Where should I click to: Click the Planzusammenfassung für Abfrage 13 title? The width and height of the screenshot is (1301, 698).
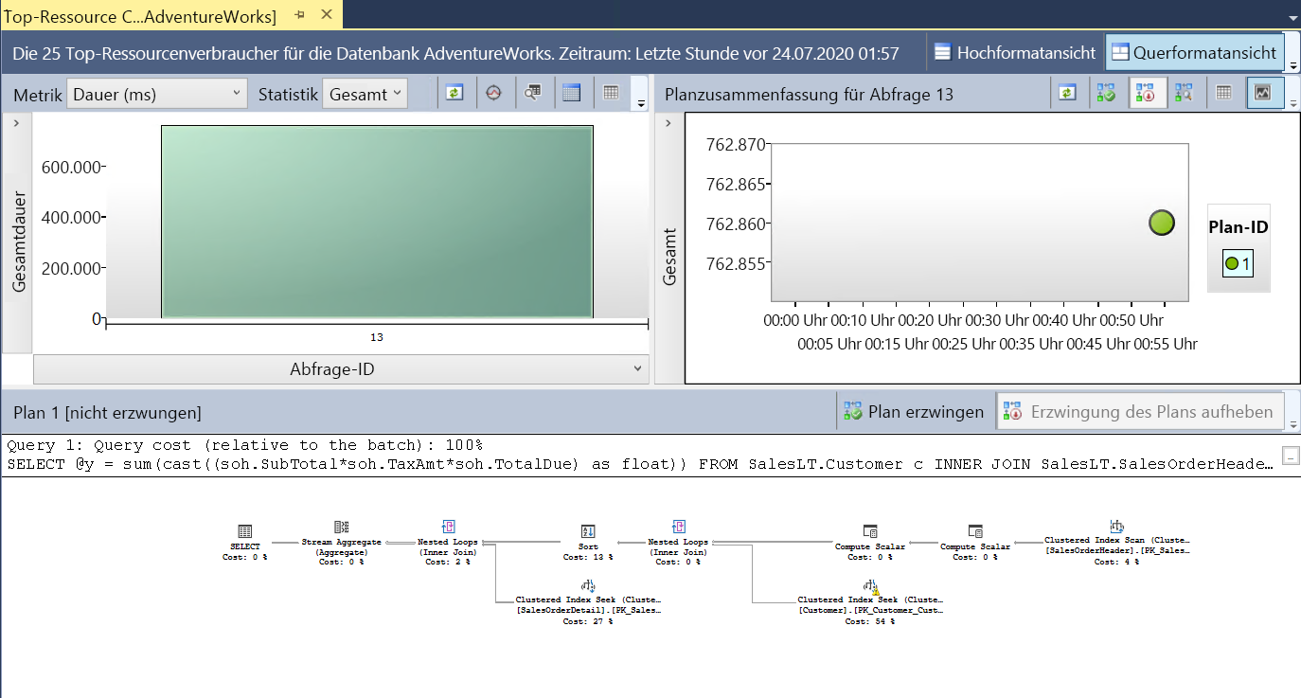[809, 94]
